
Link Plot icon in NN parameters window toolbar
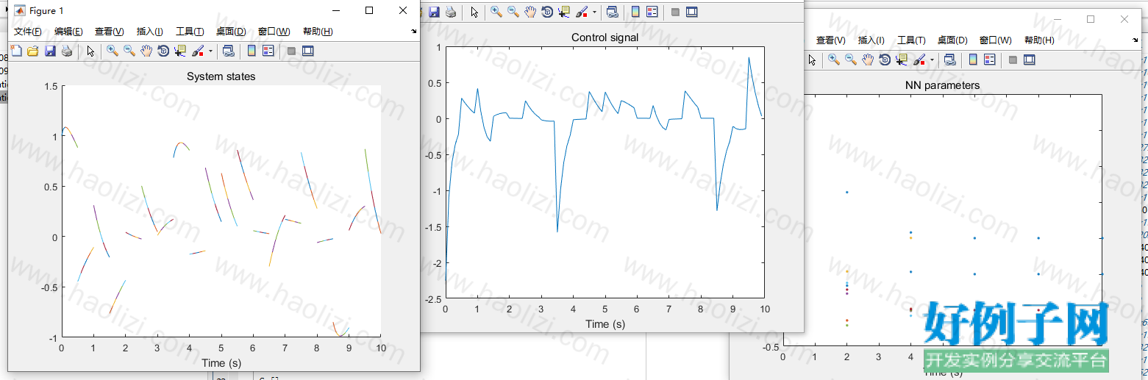(x=950, y=60)
